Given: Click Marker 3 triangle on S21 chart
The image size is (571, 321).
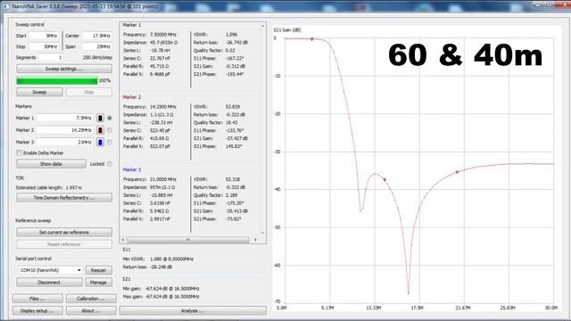Looking at the screenshot, I should 457,172.
